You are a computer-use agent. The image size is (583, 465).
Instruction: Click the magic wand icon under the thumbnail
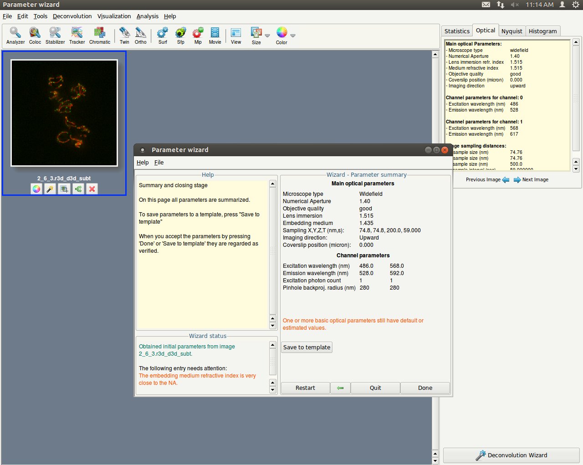[x=50, y=189]
